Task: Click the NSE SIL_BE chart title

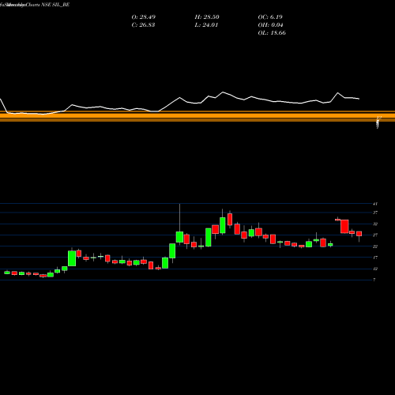Action: (x=35, y=5)
